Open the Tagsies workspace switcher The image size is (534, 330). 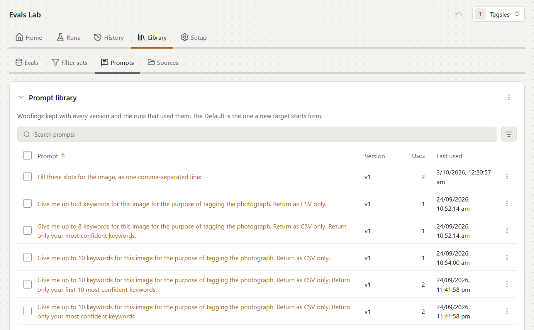pyautogui.click(x=498, y=14)
